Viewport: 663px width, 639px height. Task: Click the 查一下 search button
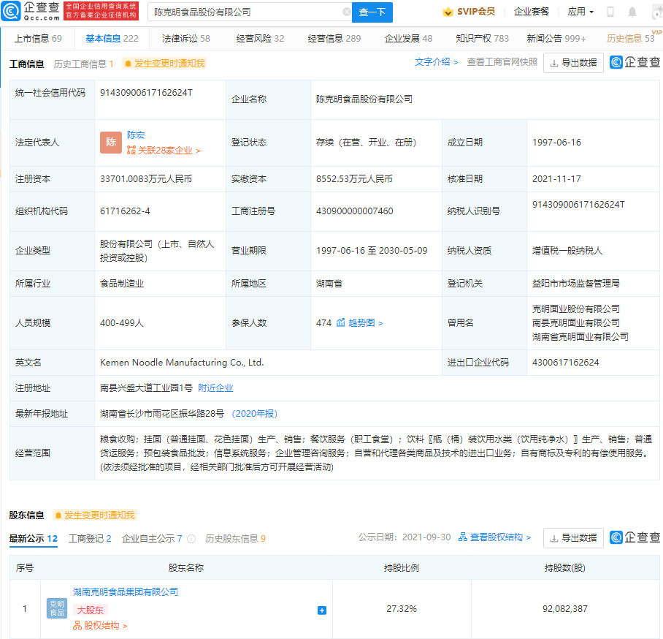(372, 12)
